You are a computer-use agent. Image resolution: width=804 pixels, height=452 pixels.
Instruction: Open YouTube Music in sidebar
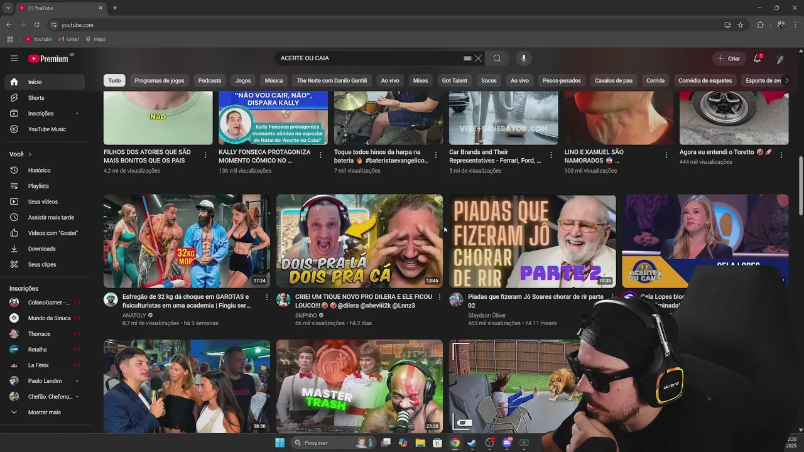(43, 129)
